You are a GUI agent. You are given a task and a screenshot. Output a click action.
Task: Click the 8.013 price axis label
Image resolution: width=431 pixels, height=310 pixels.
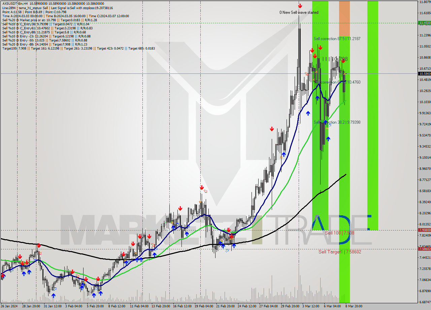click(425, 224)
